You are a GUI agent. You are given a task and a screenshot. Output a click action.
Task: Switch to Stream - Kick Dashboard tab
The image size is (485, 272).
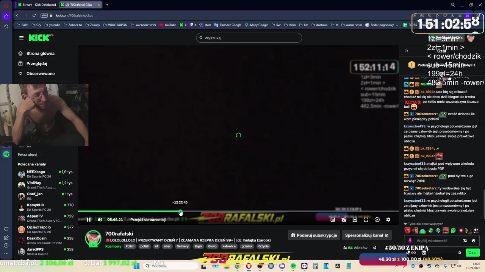point(36,5)
